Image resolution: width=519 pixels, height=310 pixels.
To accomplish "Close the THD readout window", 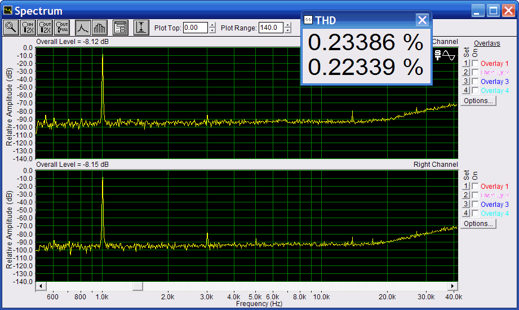I will tap(422, 20).
